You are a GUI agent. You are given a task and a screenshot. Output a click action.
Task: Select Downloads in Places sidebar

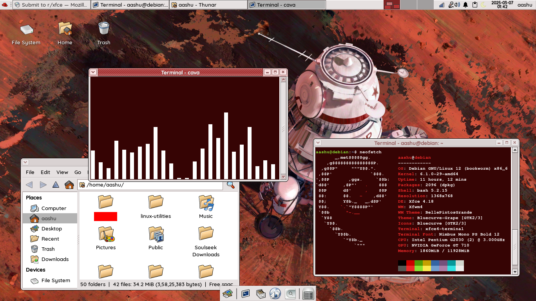[x=55, y=259]
